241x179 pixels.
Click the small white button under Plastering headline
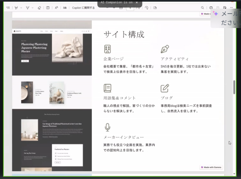click(x=25, y=61)
